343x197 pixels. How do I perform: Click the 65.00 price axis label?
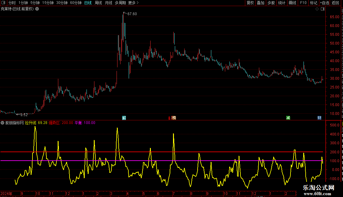(x=335, y=17)
